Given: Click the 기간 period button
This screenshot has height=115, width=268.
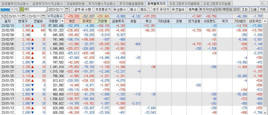Looking at the screenshot, I should click(4, 17).
